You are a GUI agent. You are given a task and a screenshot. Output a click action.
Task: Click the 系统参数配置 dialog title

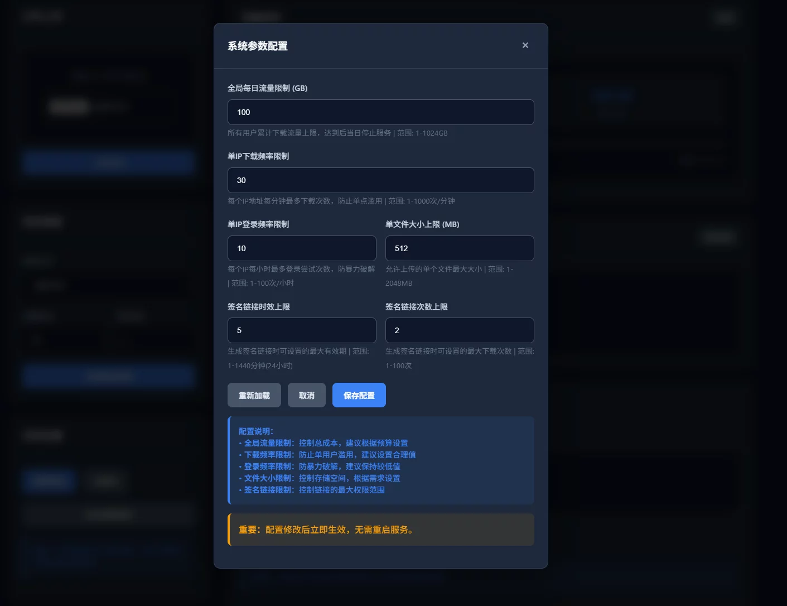pyautogui.click(x=258, y=46)
